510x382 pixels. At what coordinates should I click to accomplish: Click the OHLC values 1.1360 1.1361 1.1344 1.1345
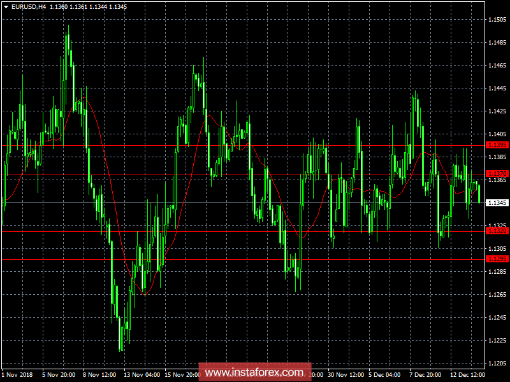tap(89, 7)
